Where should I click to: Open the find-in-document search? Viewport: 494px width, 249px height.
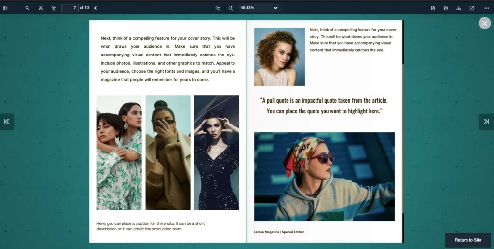click(27, 8)
